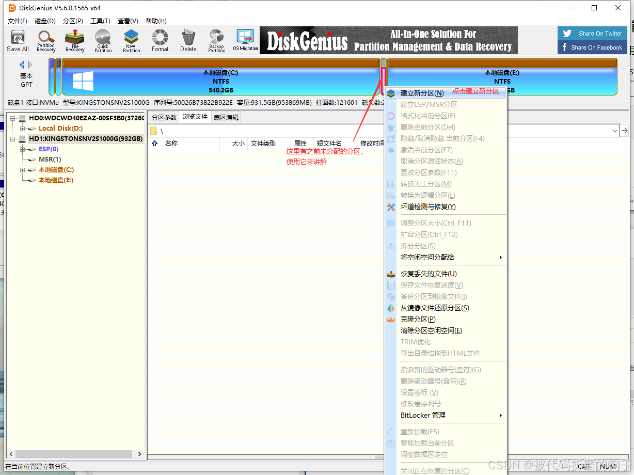Choose 克隆分区(P) menu entry
This screenshot has height=475, width=634.
(446, 320)
